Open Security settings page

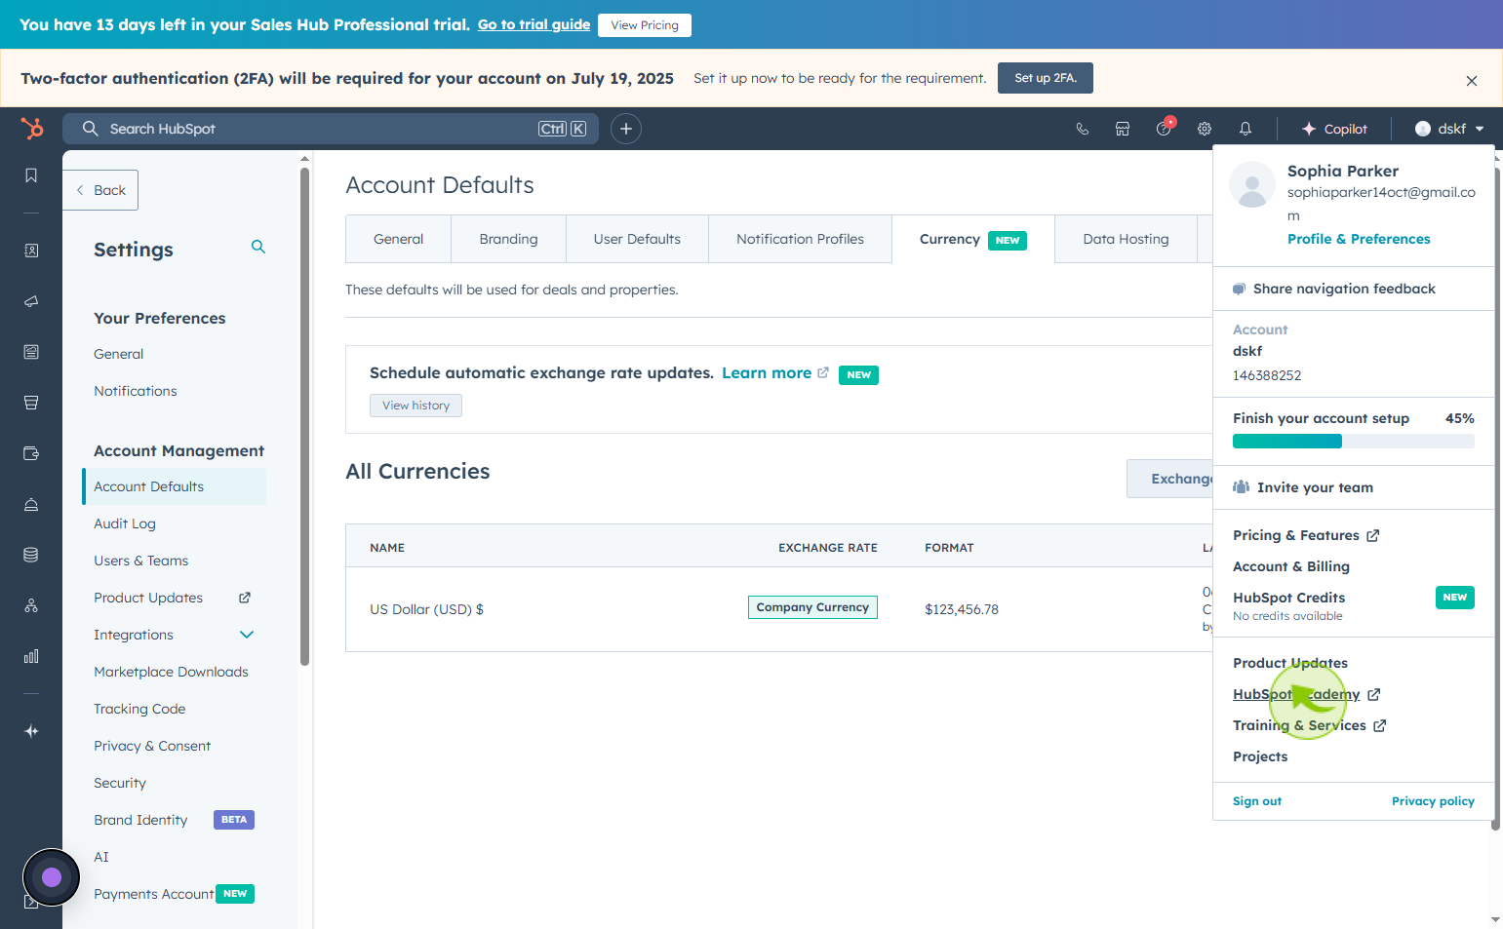pos(120,783)
